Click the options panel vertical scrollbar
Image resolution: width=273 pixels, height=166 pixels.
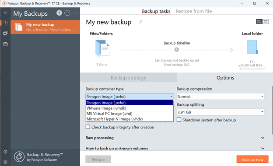(272, 110)
